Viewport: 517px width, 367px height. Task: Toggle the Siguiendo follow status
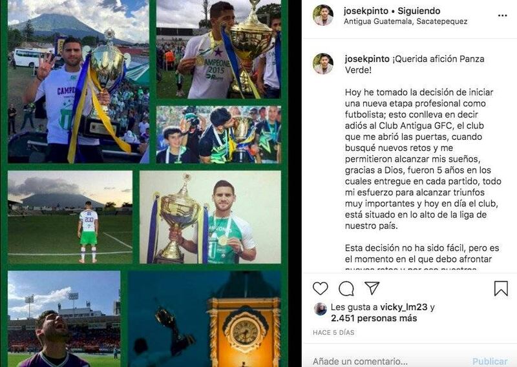point(419,11)
